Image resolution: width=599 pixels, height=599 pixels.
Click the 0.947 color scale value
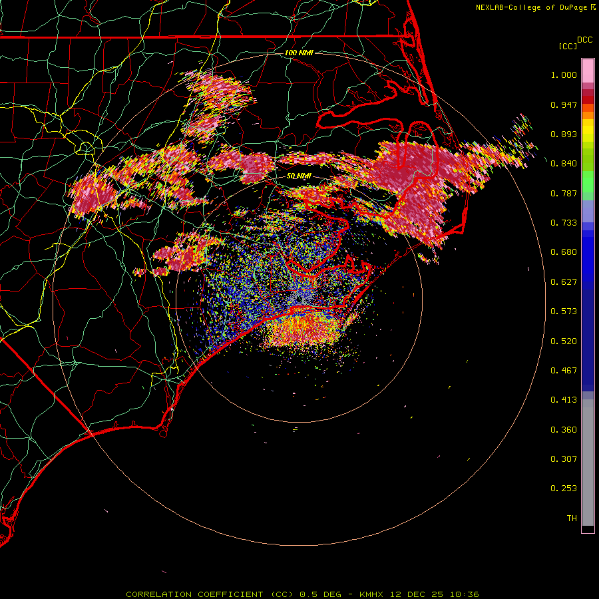pos(564,105)
